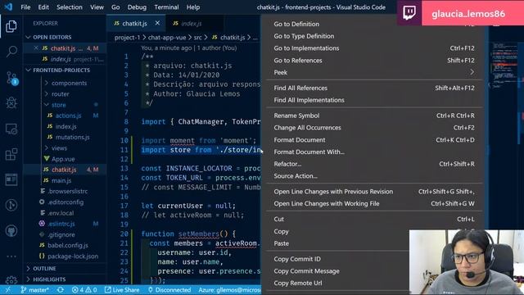Image resolution: width=524 pixels, height=295 pixels.
Task: Open the Selection menu
Action: [x=69, y=7]
